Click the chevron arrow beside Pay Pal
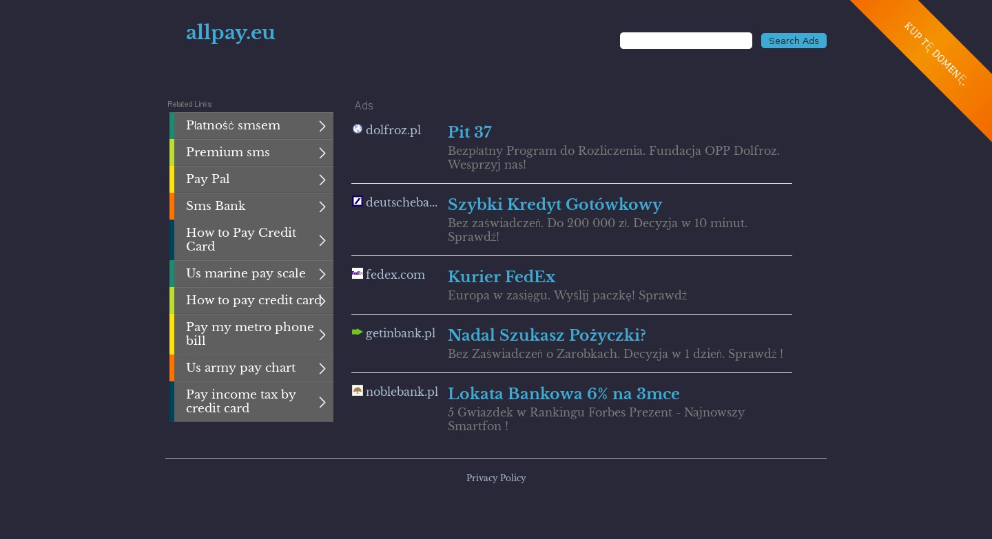The height and width of the screenshot is (539, 992). pyautogui.click(x=322, y=180)
